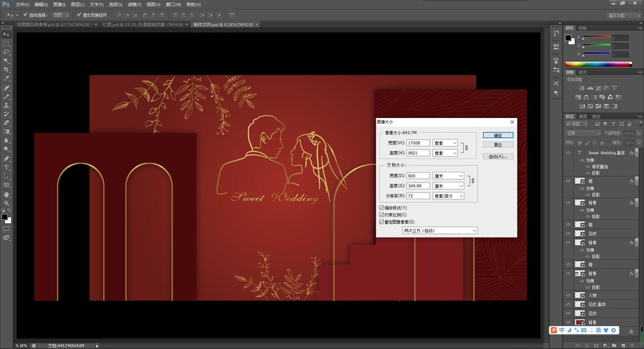Screen dimensions: 644x349
Task: Toggle show transform controls checkbox
Action: tap(79, 15)
